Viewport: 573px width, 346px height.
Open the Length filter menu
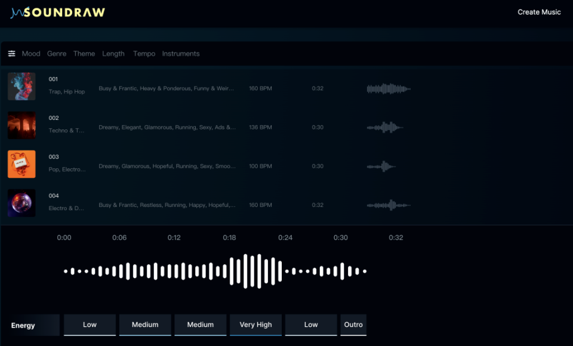[113, 54]
